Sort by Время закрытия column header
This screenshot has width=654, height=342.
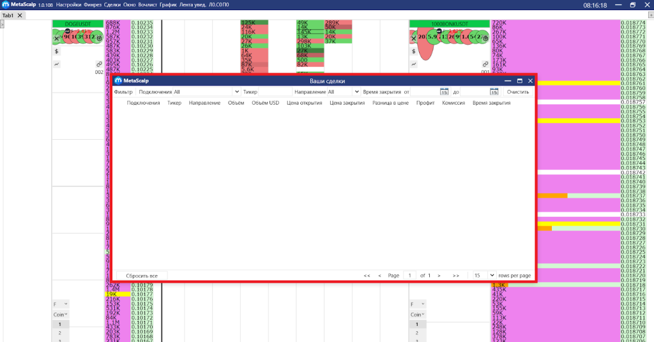point(491,103)
